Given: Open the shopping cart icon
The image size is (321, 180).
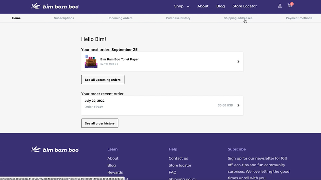Looking at the screenshot, I should (x=290, y=5).
